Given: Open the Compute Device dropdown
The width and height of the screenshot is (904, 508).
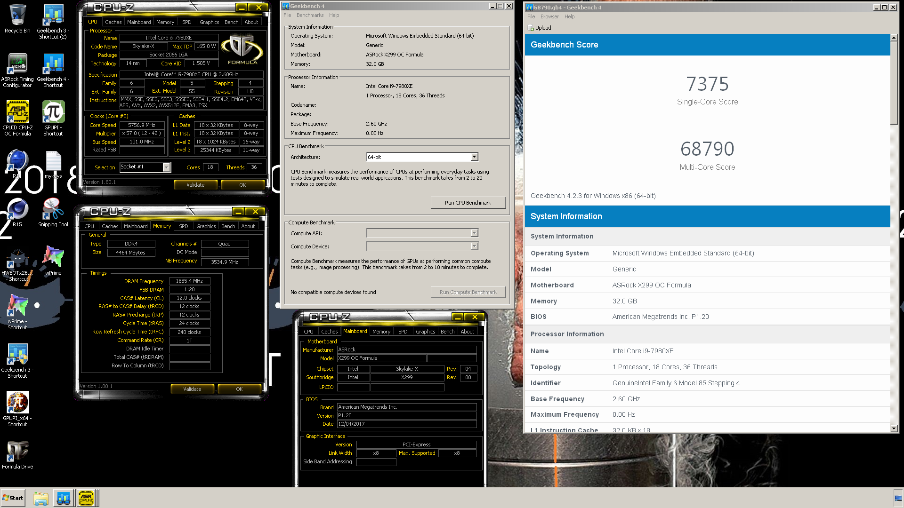Looking at the screenshot, I should click(474, 246).
